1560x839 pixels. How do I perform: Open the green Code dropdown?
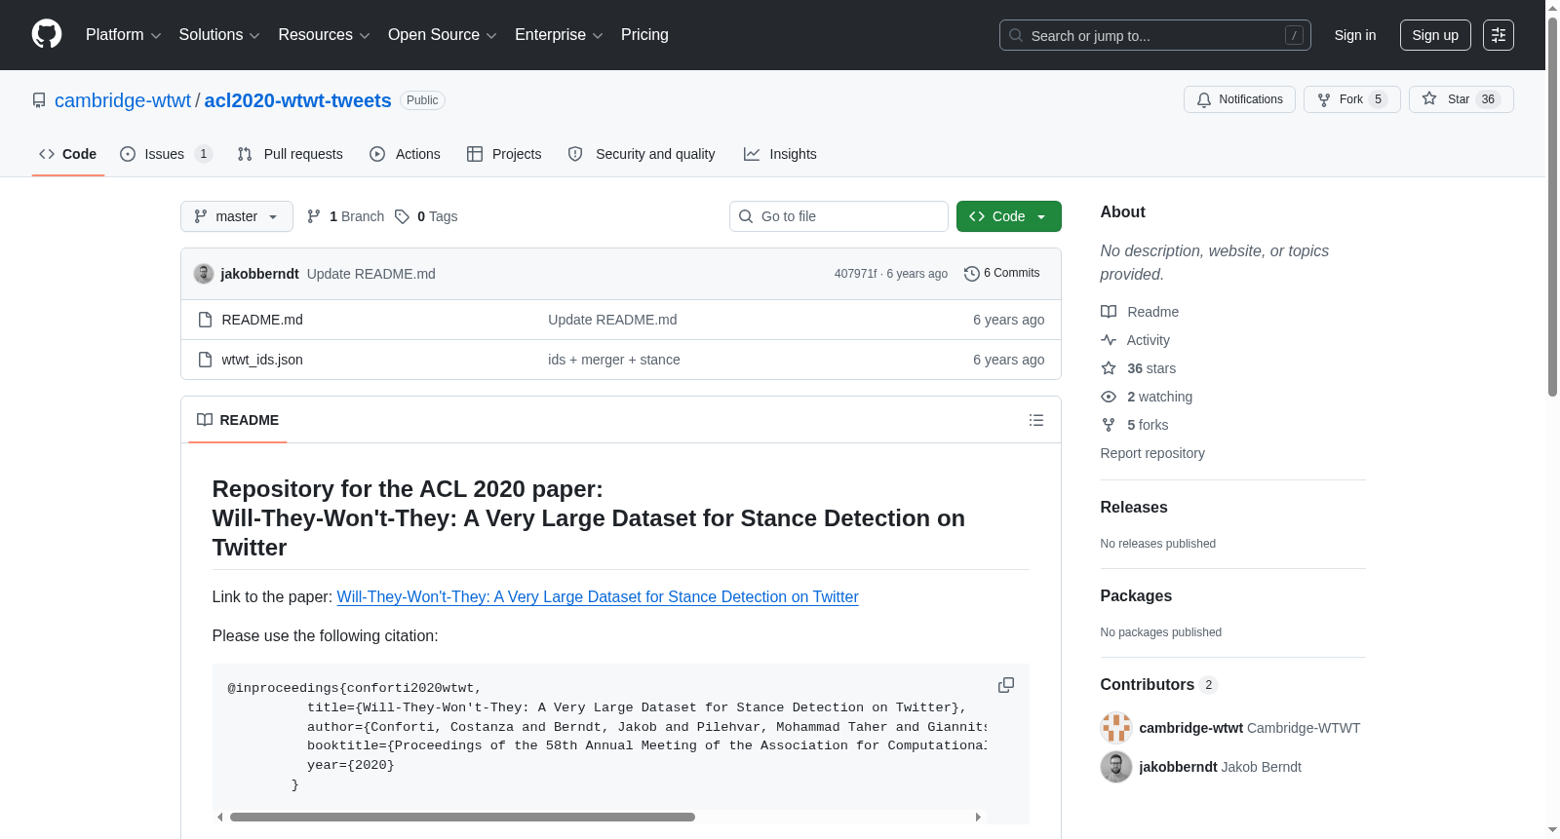coord(1009,216)
